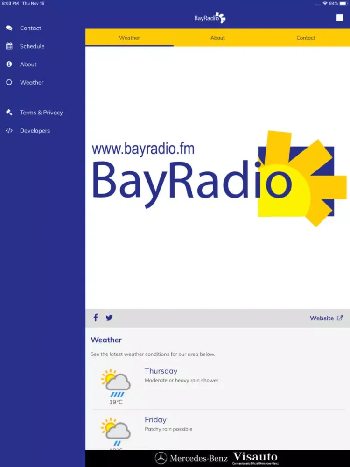
Task: Check the battery indicator in status bar
Action: click(343, 3)
